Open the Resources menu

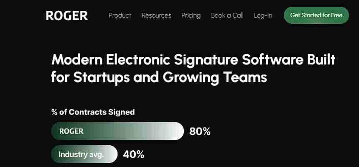click(x=156, y=15)
